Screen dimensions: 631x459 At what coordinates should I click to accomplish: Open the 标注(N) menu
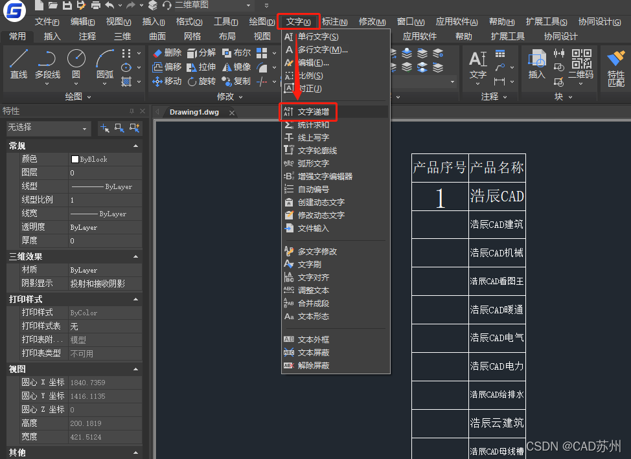[334, 21]
